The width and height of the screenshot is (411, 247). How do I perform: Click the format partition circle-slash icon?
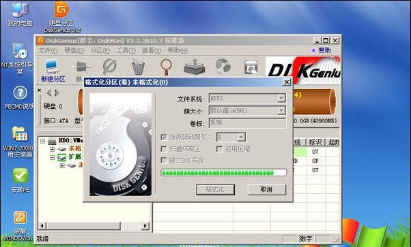pyautogui.click(x=110, y=67)
